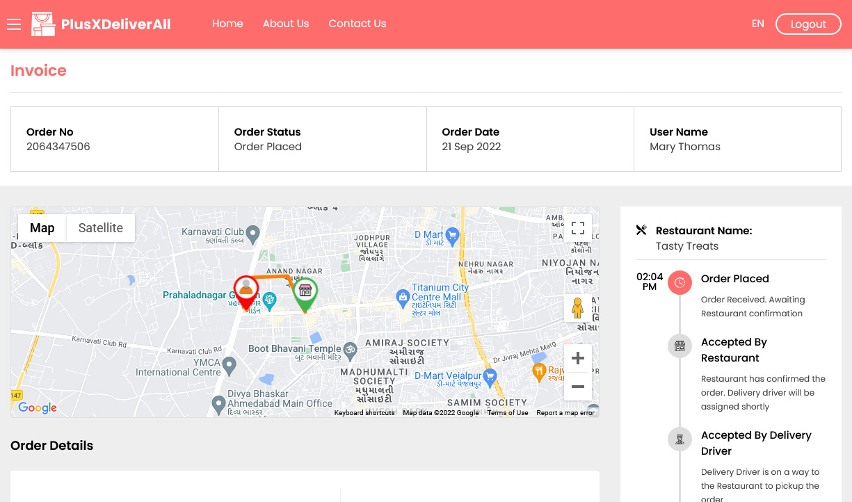The image size is (852, 502).
Task: Click the Order Placed clock status icon
Action: coord(680,282)
